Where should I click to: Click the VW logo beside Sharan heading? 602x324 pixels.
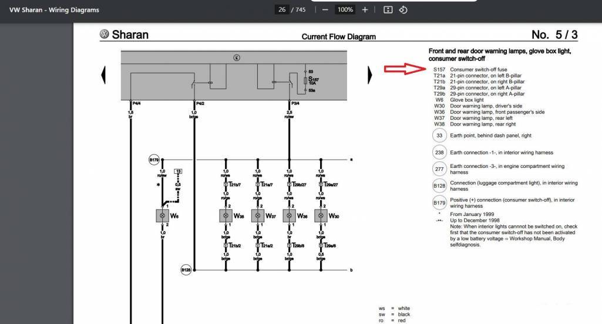tap(105, 35)
